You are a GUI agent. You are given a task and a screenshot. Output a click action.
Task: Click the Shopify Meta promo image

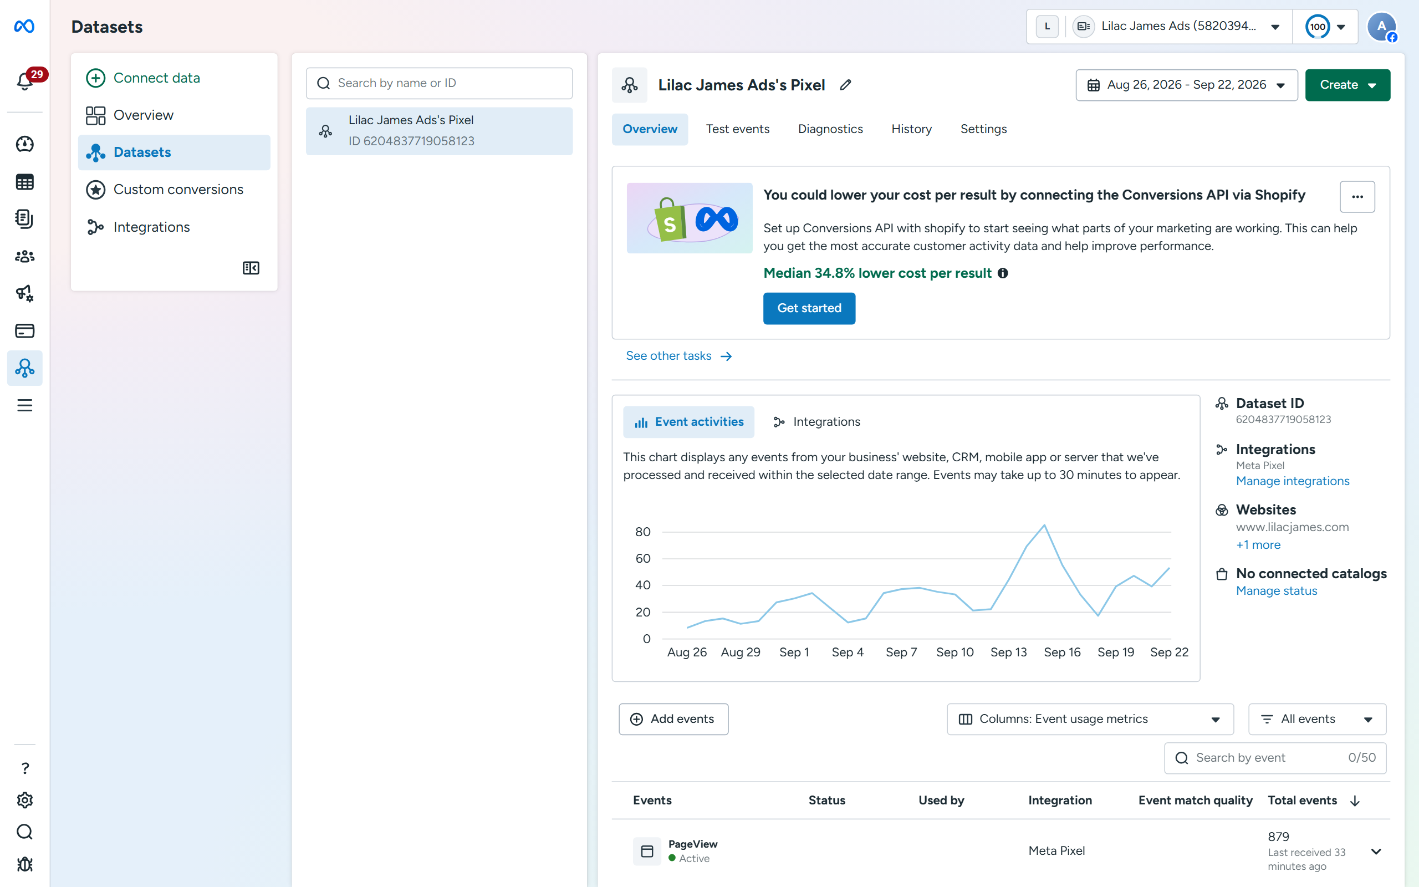pyautogui.click(x=689, y=218)
